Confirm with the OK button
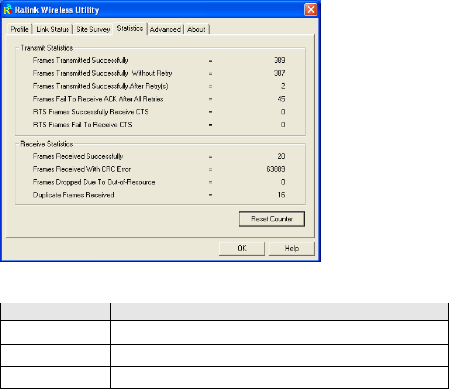 pos(242,249)
